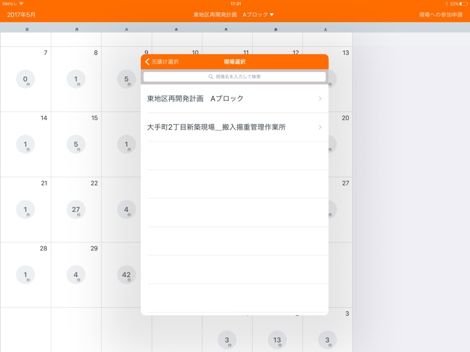Viewport: 470px width, 352px height.
Task: Focus the 現場名を入力して検索 search field
Action: coord(235,76)
